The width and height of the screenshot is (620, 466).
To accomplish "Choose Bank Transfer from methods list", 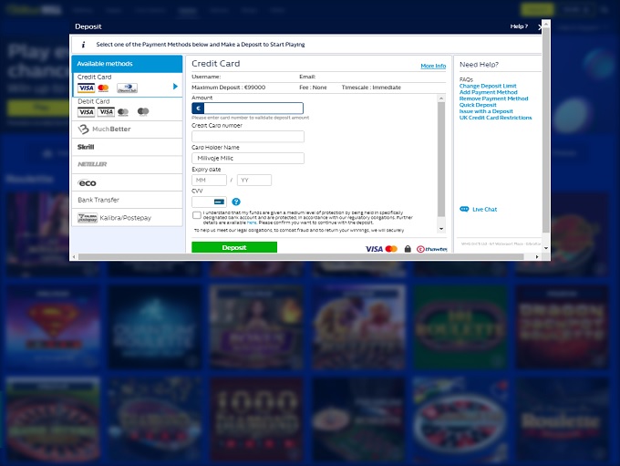I will [x=127, y=200].
